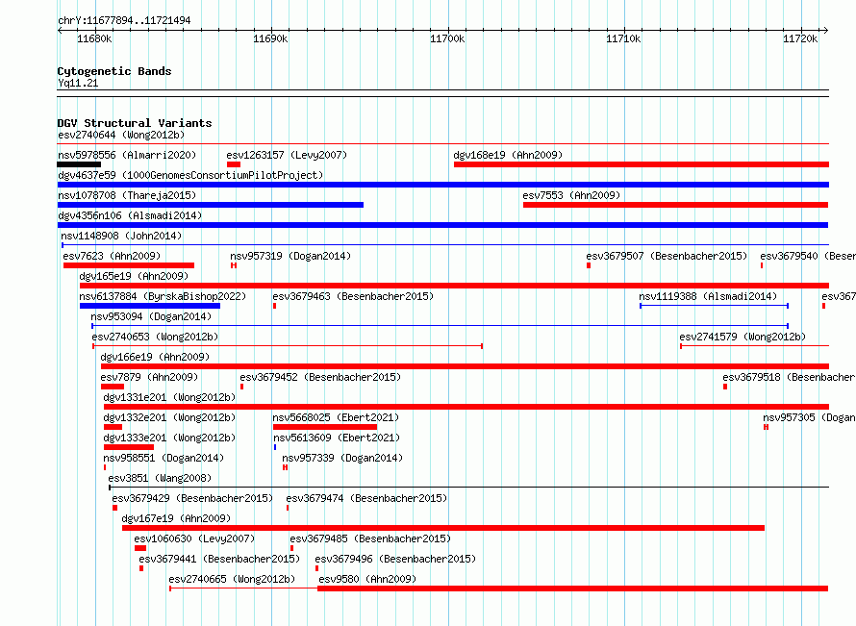Click the 11720k ruler tick label
Screen dimensions: 856x626
tap(800, 38)
